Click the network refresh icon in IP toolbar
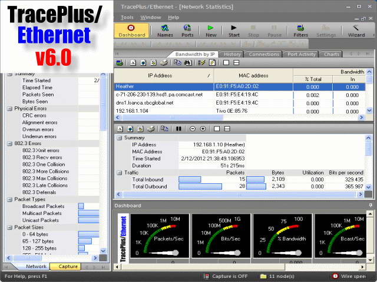Viewport: 377px width, 282px height. 120,63
